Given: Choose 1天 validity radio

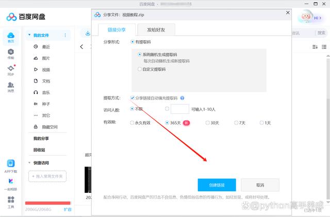Looking at the screenshot, I should (x=261, y=123).
